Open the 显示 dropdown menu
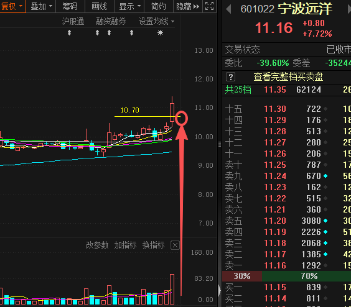This screenshot has height=307, width=351. 129,6
